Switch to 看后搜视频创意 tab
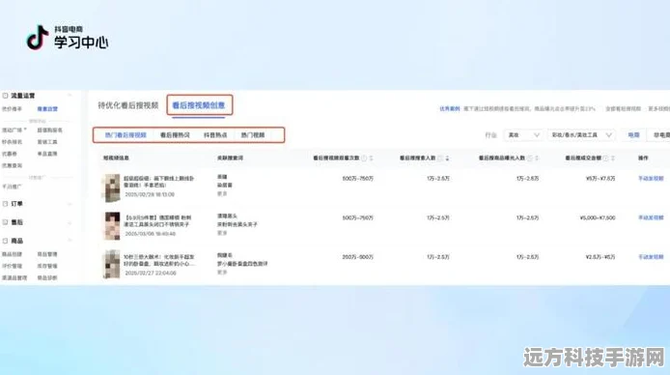The width and height of the screenshot is (670, 375). pos(199,105)
